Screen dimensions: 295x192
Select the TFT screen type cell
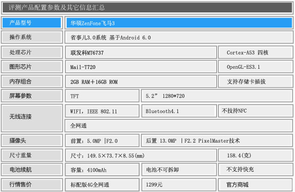(102, 96)
